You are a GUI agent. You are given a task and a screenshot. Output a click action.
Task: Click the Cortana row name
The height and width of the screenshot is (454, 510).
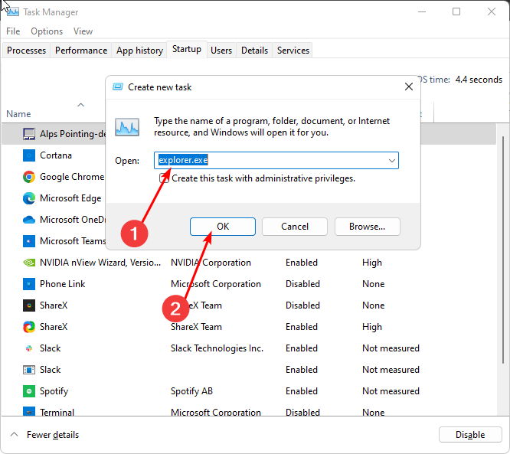(56, 155)
